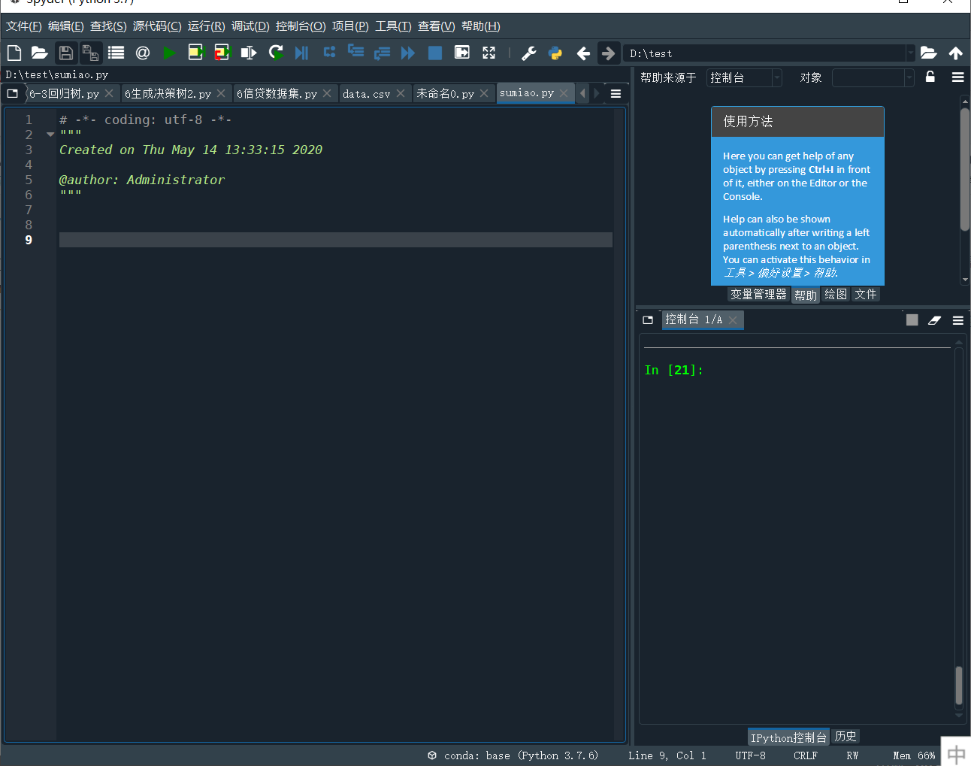Viewport: 971px width, 766px height.
Task: Toggle fullscreen mode icon
Action: pyautogui.click(x=489, y=53)
